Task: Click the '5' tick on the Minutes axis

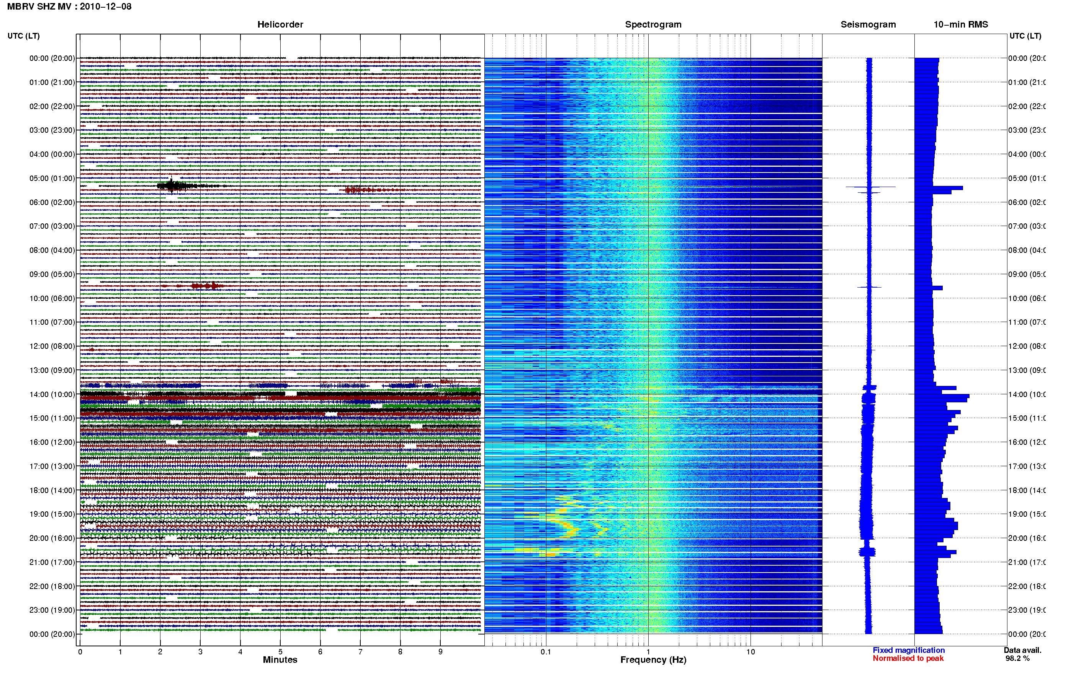Action: [280, 651]
